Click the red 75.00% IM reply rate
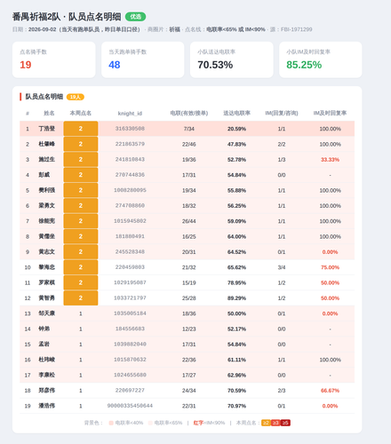Viewport: 391px width, 444px height. coord(330,267)
